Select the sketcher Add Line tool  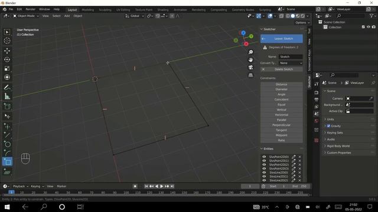pos(7,135)
